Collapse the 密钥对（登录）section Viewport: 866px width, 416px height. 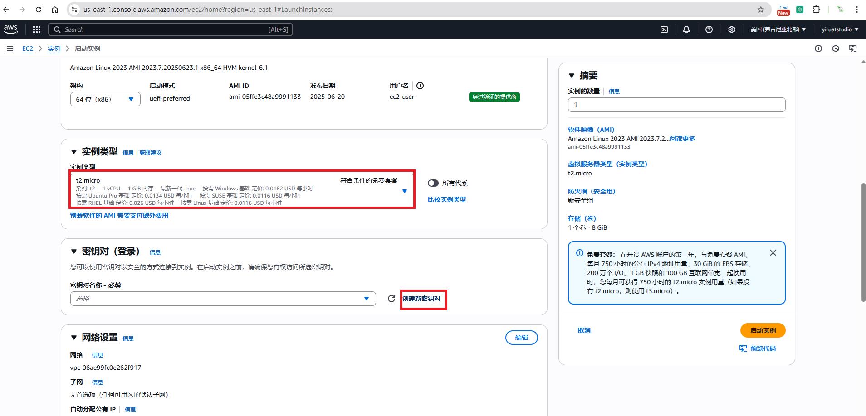(x=74, y=252)
